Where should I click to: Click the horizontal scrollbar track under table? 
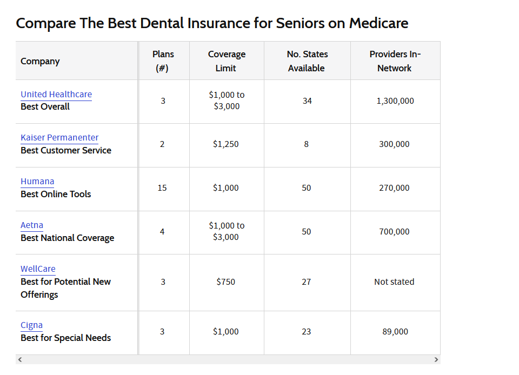[x=228, y=359]
